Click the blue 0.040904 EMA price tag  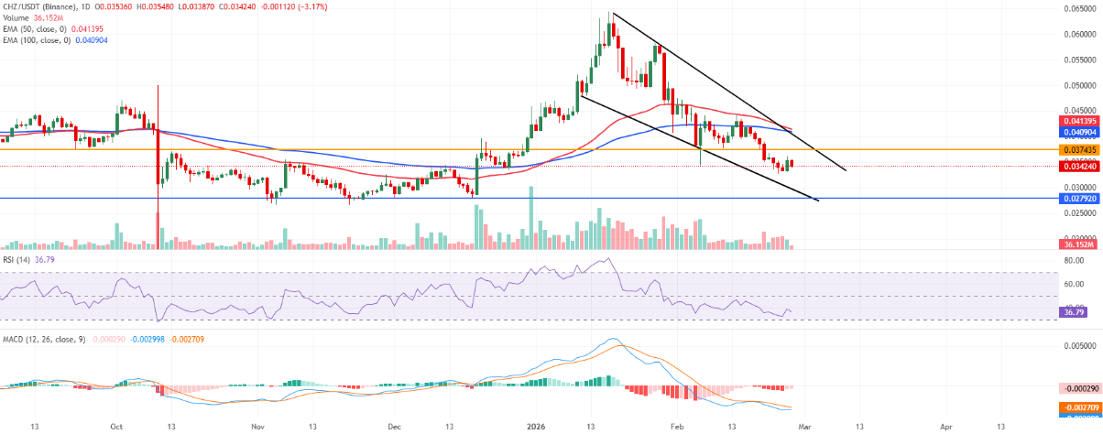(x=1079, y=132)
